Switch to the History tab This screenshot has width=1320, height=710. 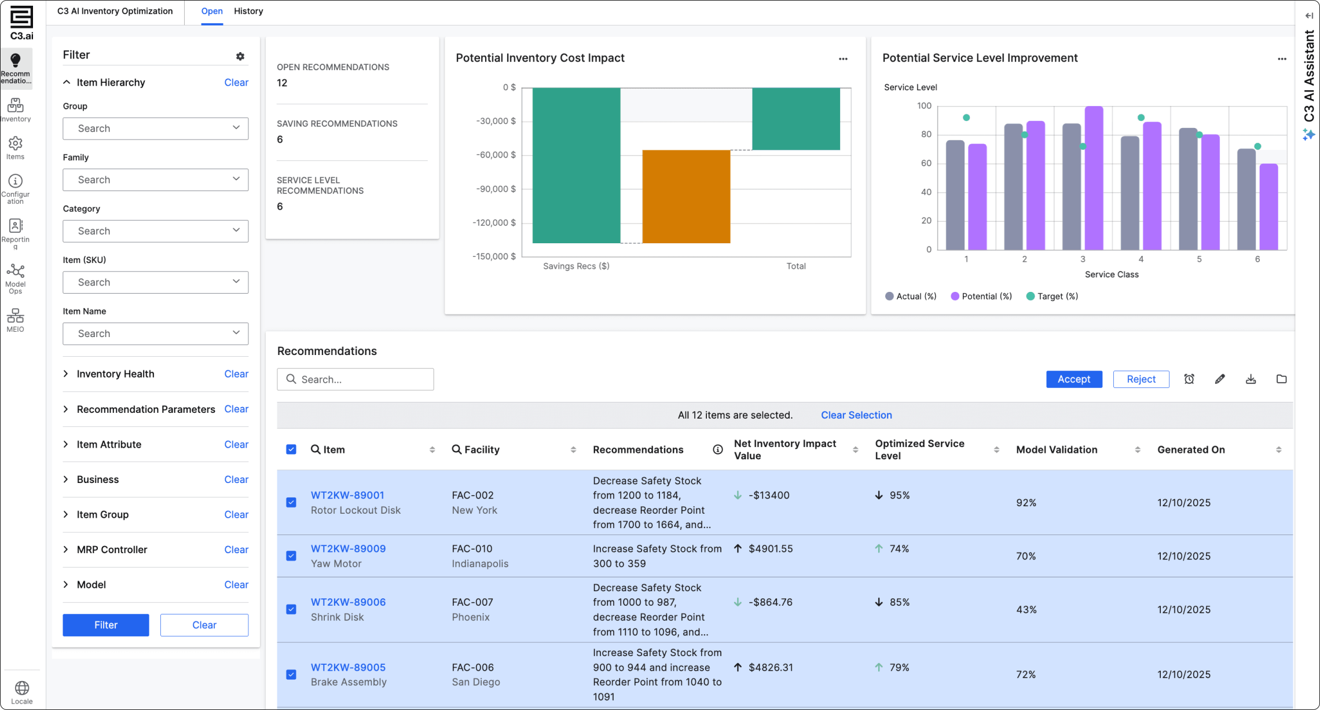248,11
